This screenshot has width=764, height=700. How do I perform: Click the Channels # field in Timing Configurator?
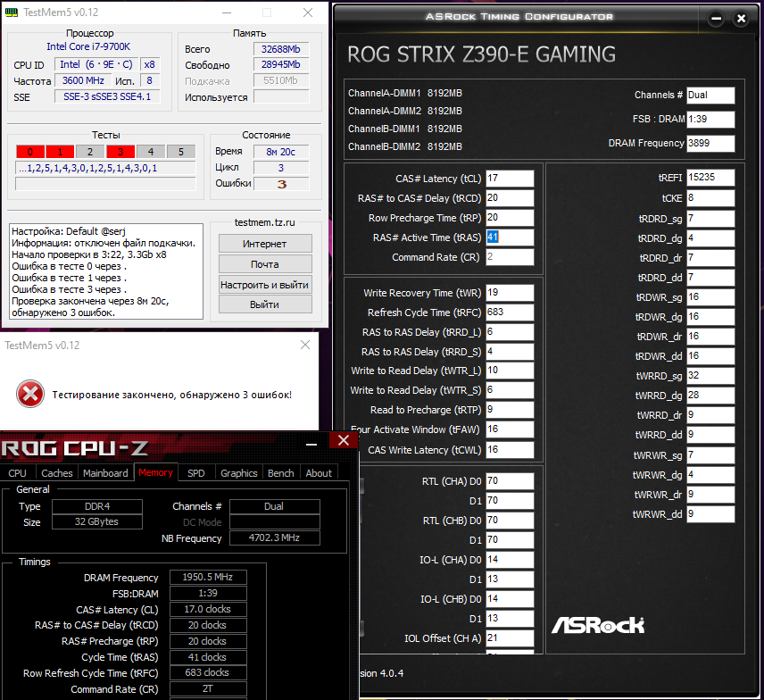pos(710,95)
